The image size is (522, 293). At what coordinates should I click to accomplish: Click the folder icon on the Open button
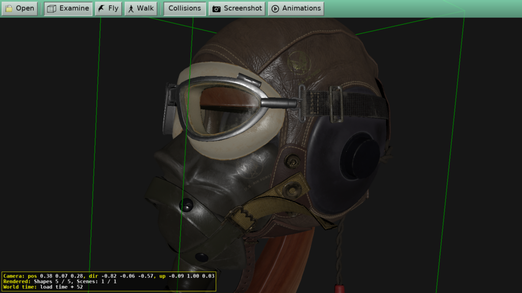(8, 8)
